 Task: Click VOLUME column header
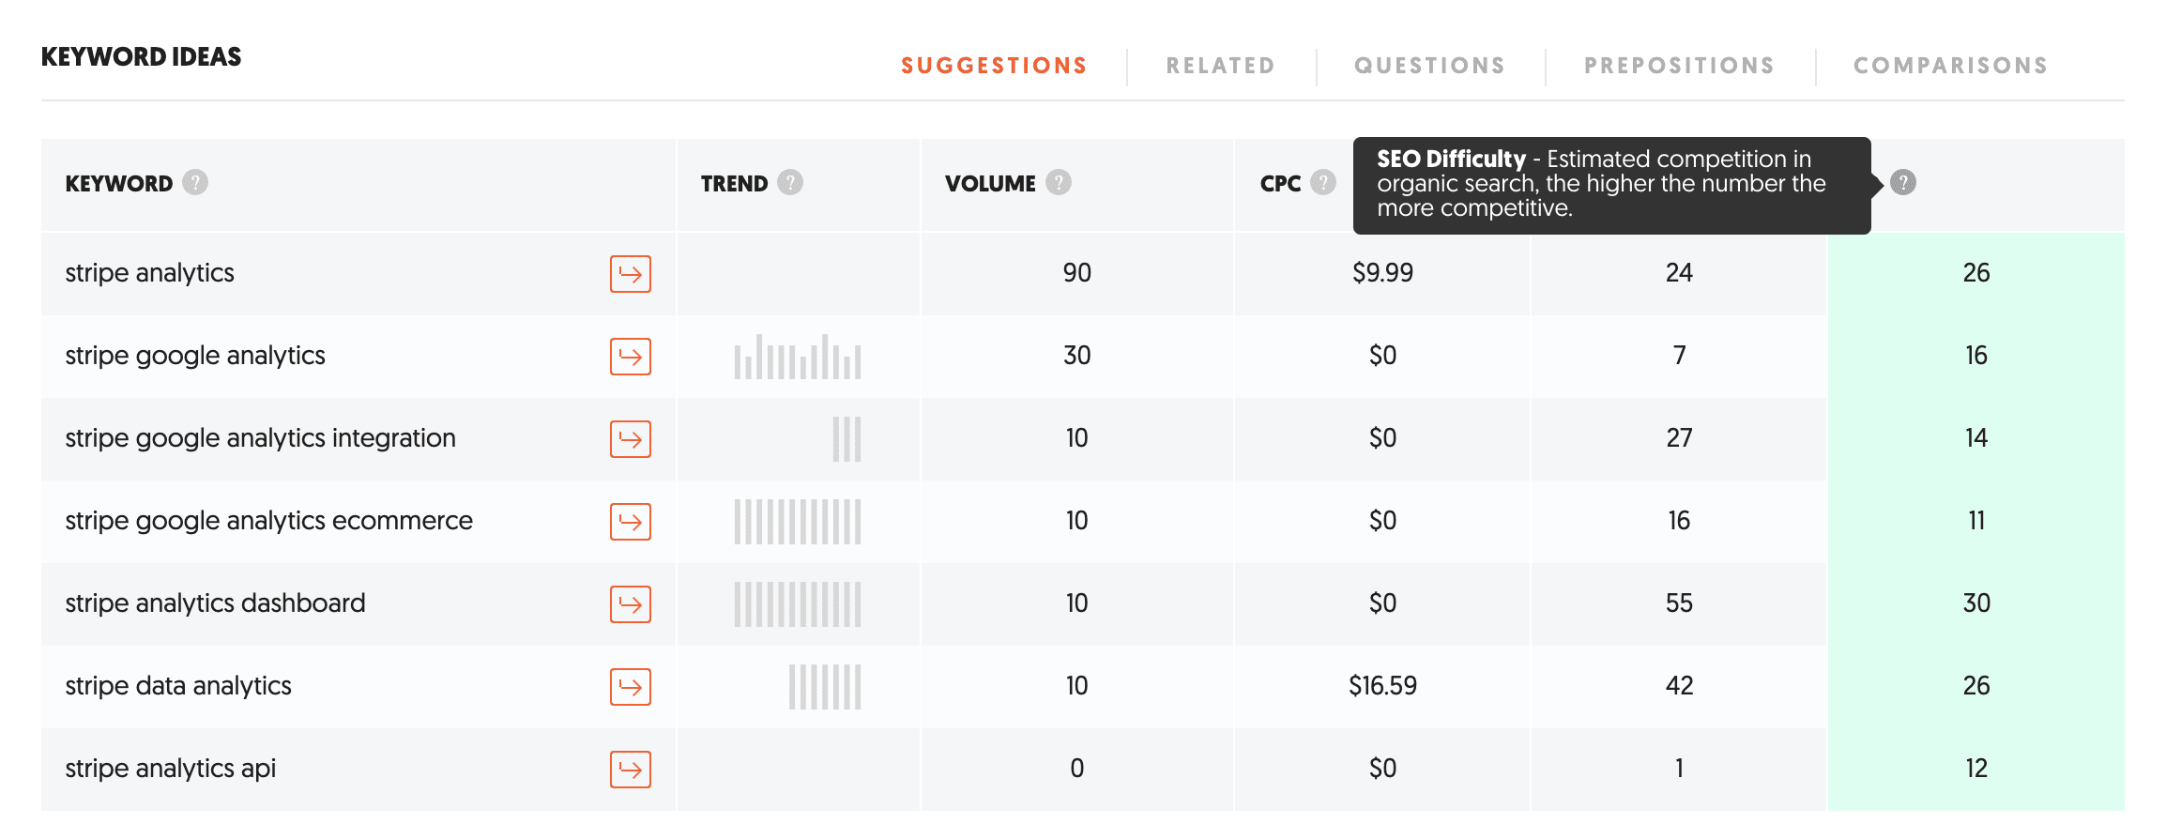(x=990, y=183)
